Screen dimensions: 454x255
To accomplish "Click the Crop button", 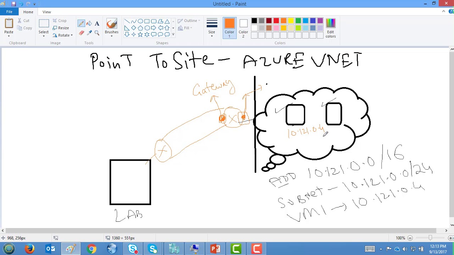I will click(59, 21).
